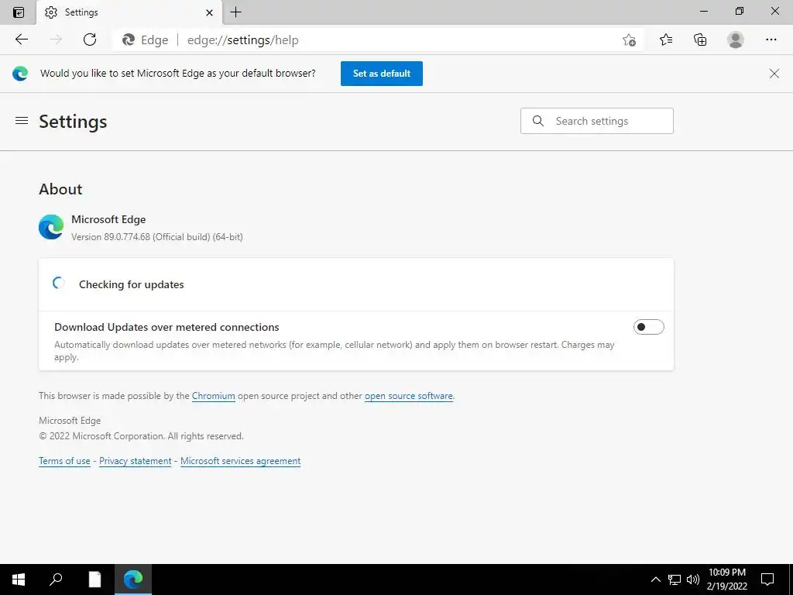Screen dimensions: 793x595
Task: Toggle Download Updates over metered connections
Action: tap(648, 327)
